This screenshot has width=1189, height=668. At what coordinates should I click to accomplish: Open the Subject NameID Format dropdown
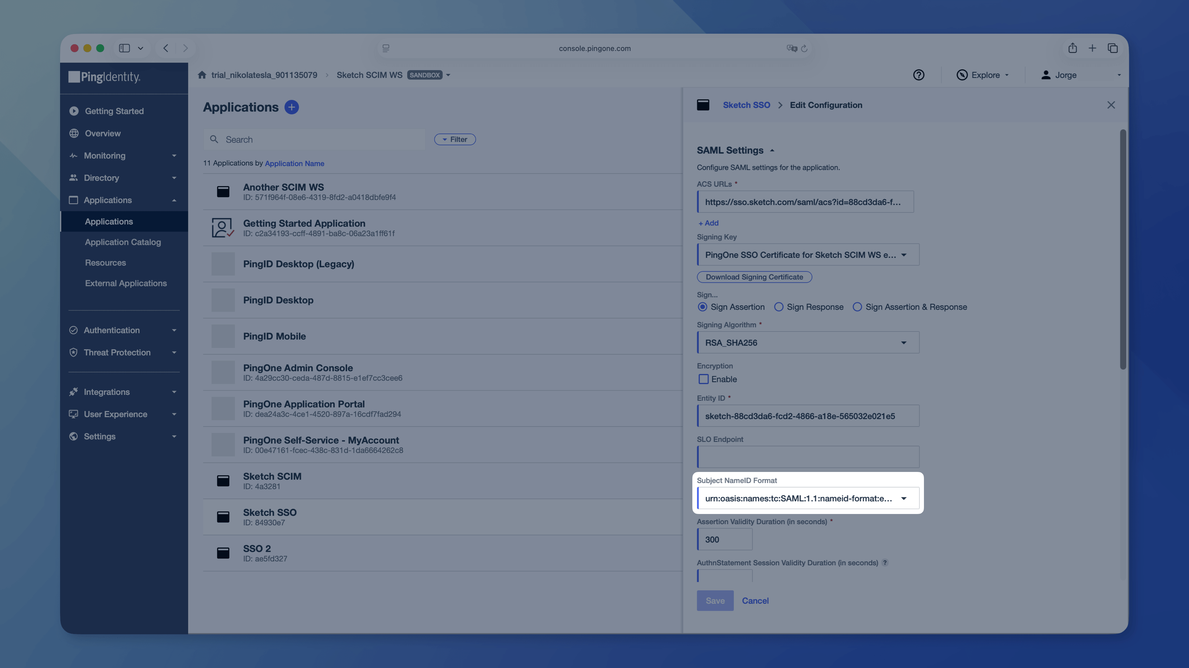tap(808, 498)
